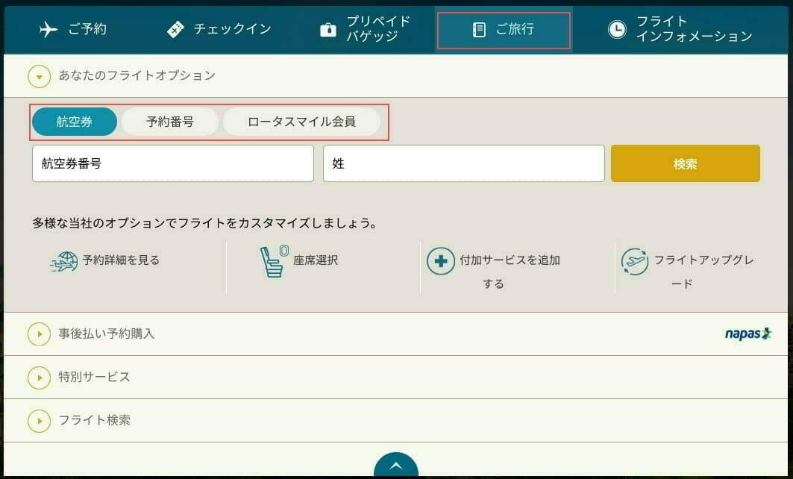
Task: Click the ticket icon beside チェックイン
Action: coord(175,30)
